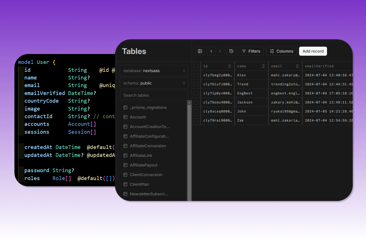The image size is (366, 240).
Task: Go to previous page arrow
Action: point(211,51)
